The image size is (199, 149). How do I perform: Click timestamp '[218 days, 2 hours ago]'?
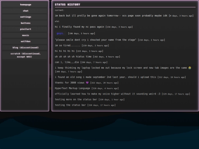(151, 40)
